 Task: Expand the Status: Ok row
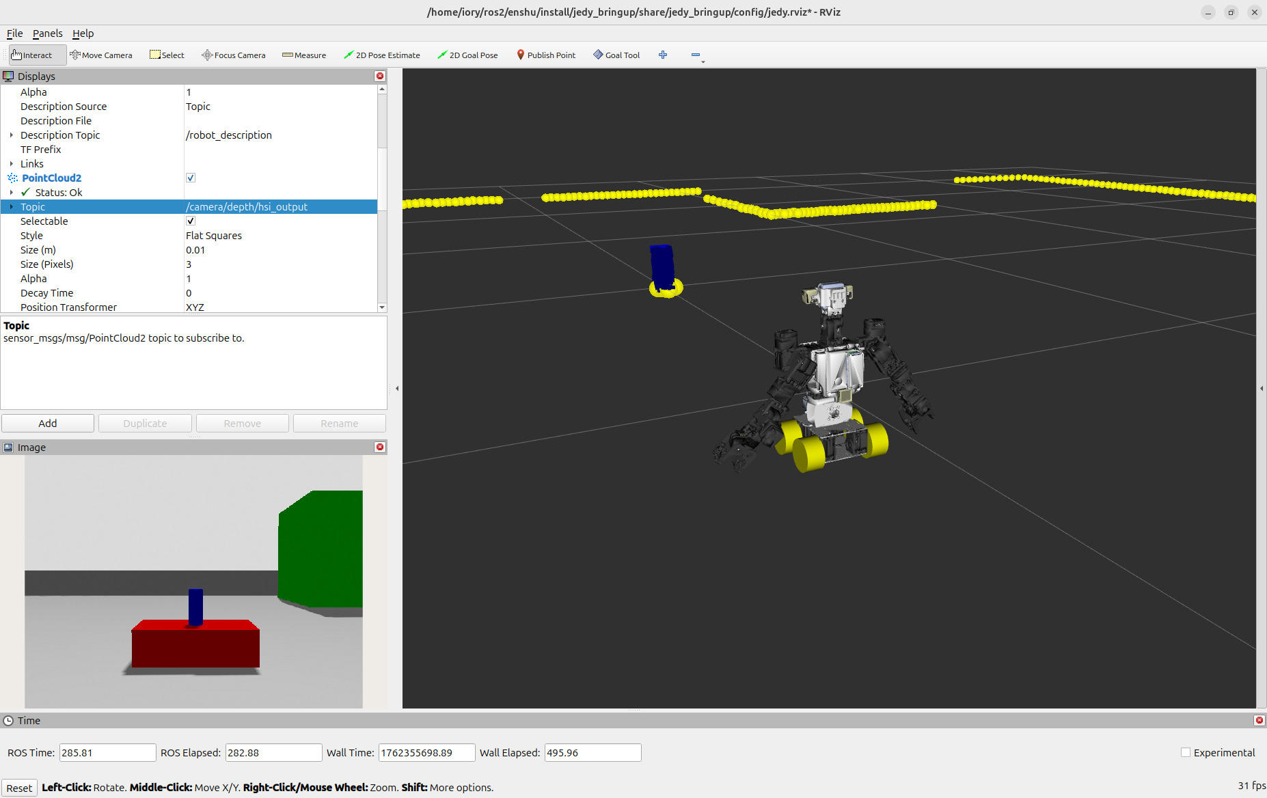pyautogui.click(x=12, y=193)
